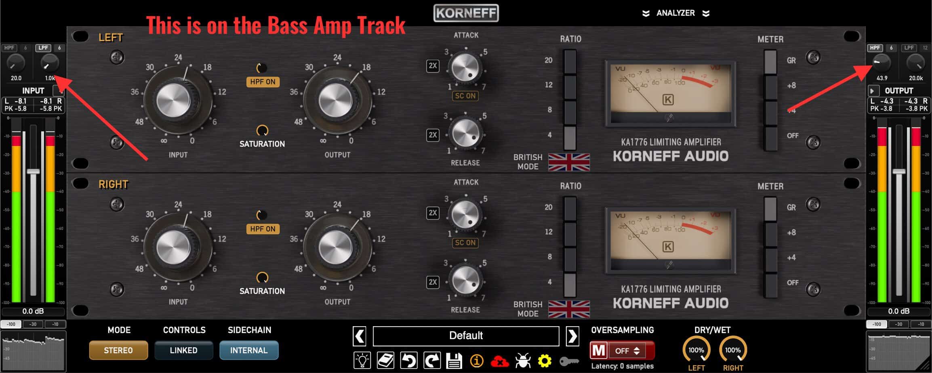The height and width of the screenshot is (373, 932).
Task: Click the oversampling M button
Action: pyautogui.click(x=598, y=350)
